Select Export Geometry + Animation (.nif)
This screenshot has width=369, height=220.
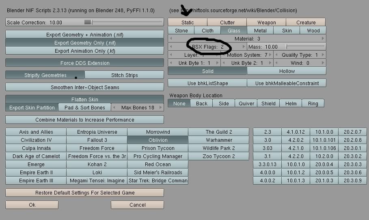coord(85,34)
